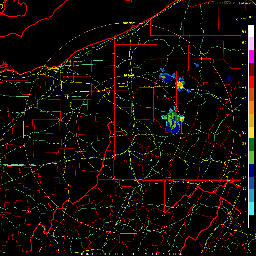The width and height of the screenshot is (256, 256).
Task: Click the legend value 46
Action: [x=244, y=88]
